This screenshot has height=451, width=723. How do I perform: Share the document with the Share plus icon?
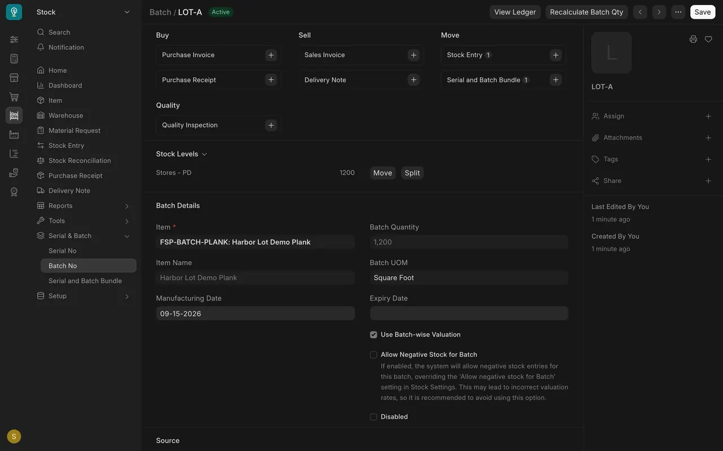pos(708,180)
